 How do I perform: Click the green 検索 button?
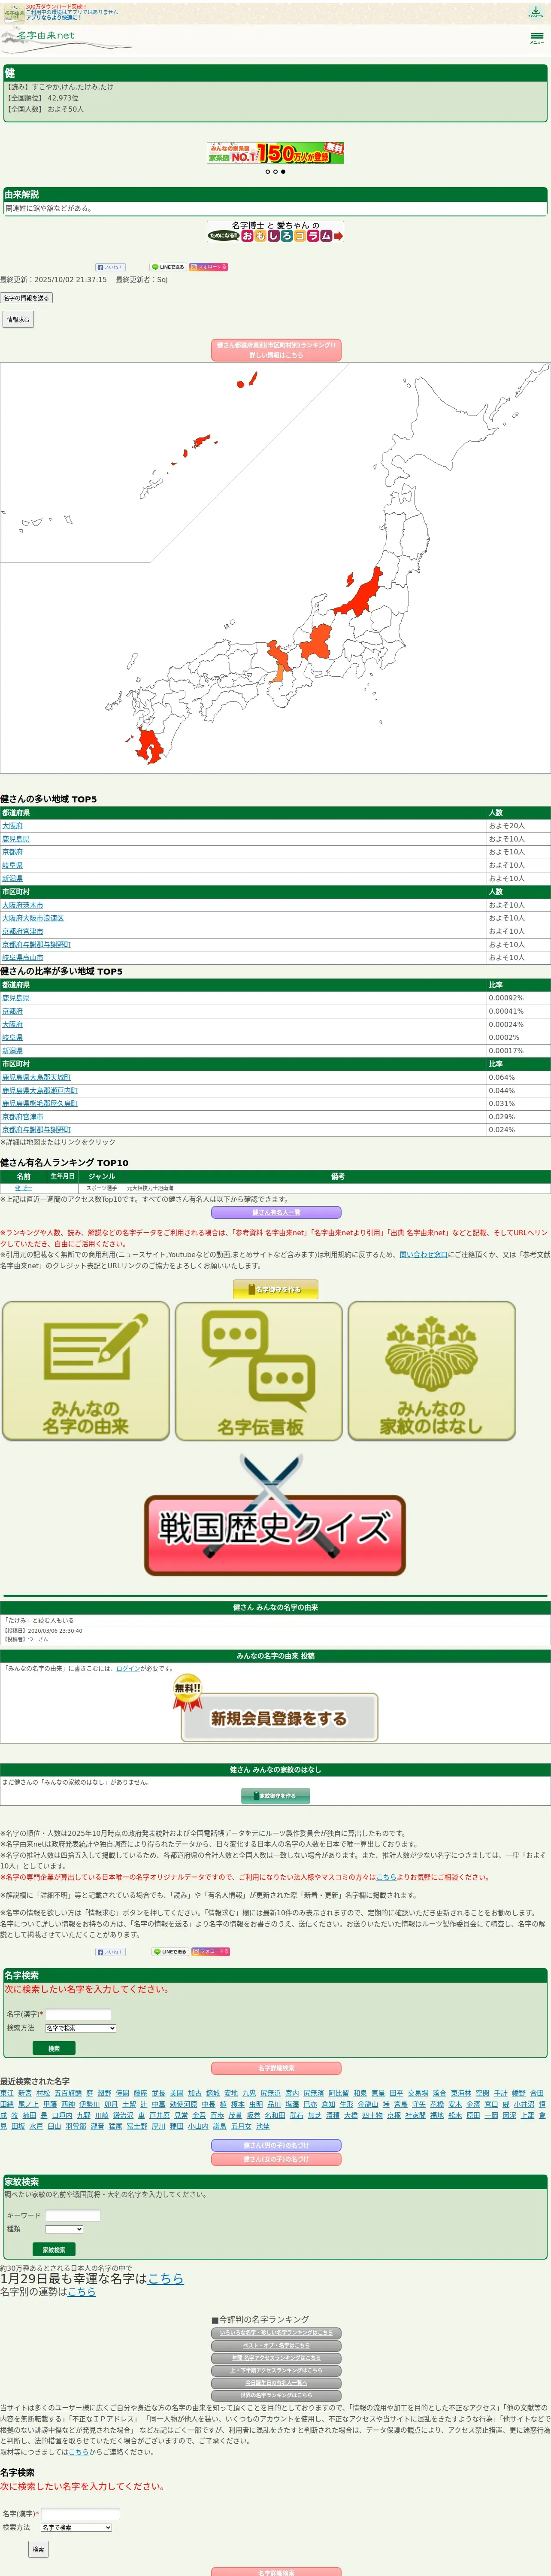(54, 2048)
